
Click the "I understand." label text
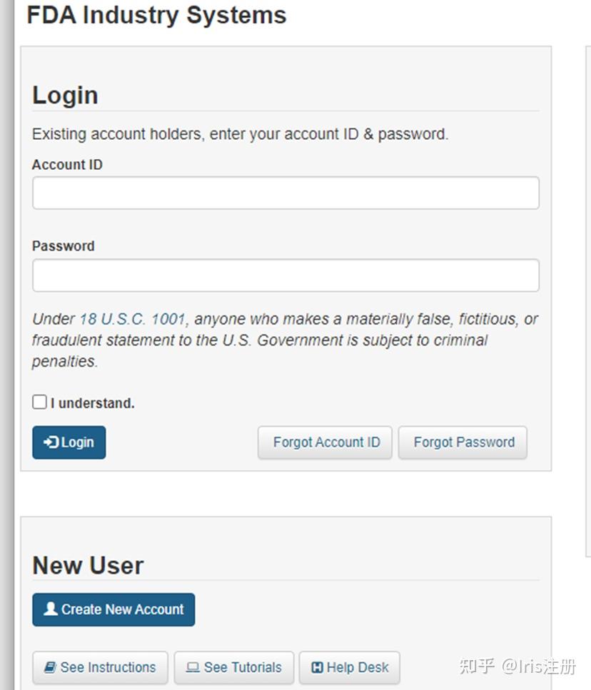[93, 403]
